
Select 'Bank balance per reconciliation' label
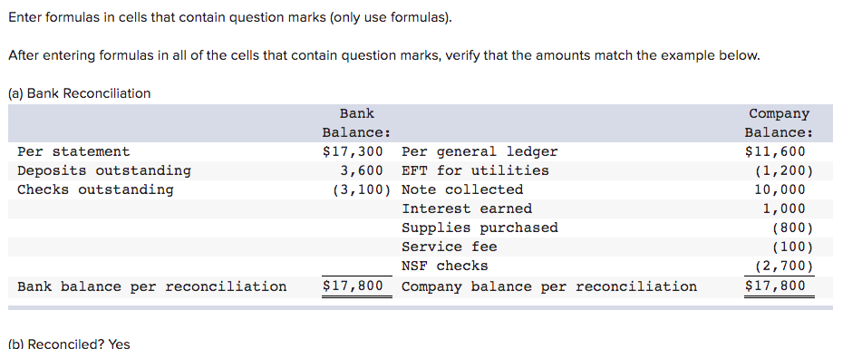point(151,286)
